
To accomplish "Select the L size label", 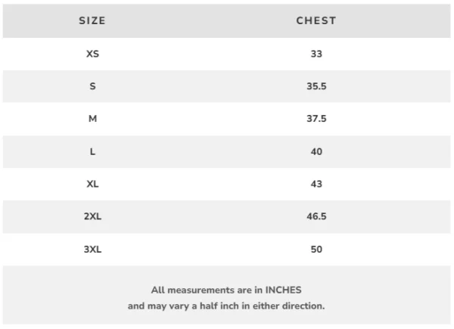I will click(92, 152).
